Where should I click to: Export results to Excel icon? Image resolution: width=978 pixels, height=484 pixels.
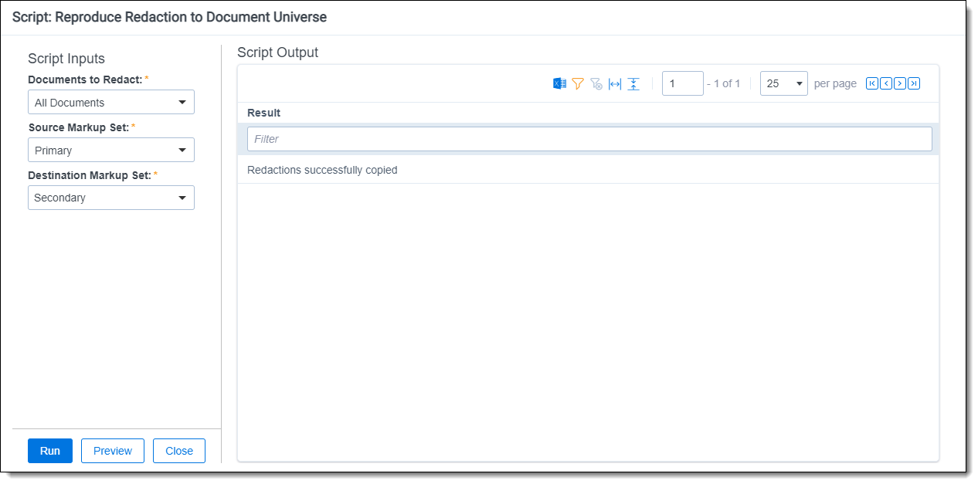coord(559,84)
